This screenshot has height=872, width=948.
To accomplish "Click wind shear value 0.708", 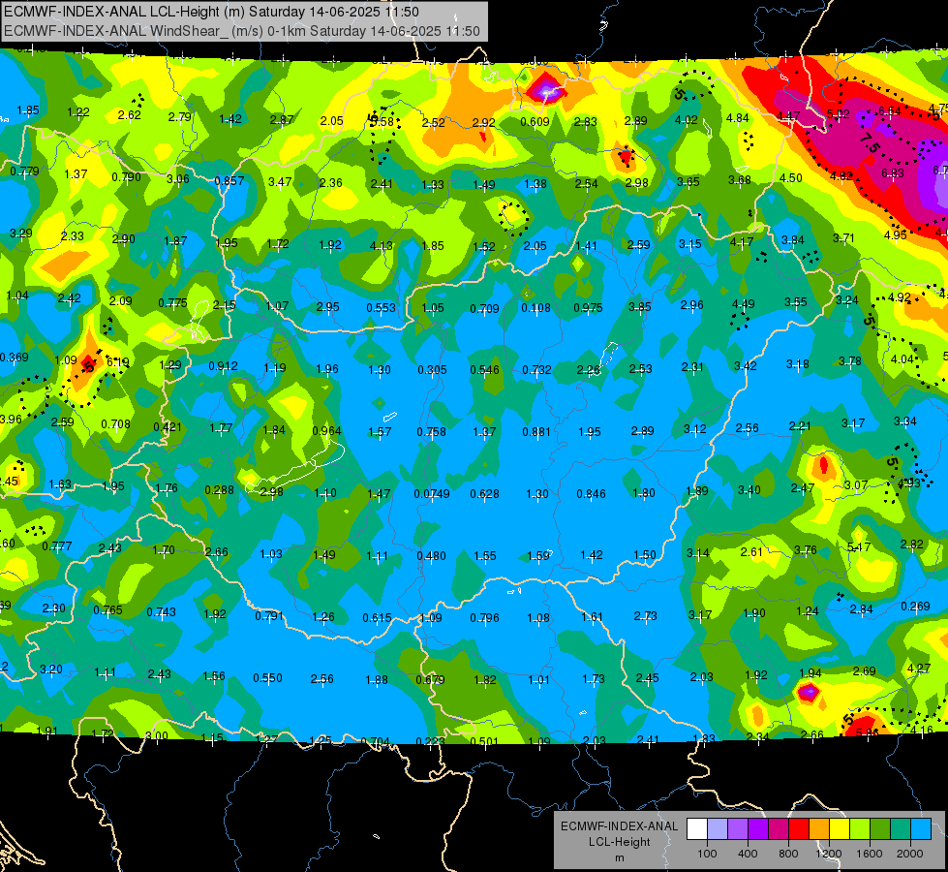I will [x=115, y=424].
